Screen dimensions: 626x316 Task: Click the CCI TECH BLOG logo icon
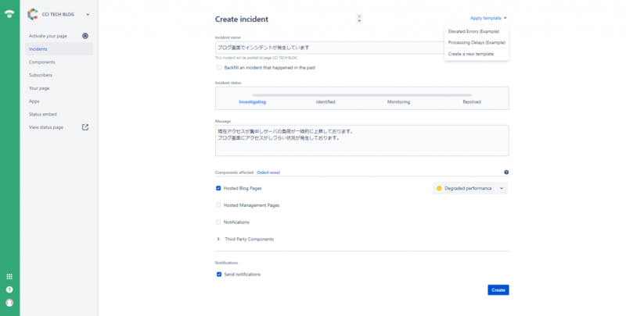coord(33,14)
